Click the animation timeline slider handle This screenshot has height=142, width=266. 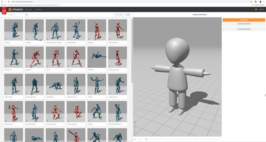coord(146,139)
